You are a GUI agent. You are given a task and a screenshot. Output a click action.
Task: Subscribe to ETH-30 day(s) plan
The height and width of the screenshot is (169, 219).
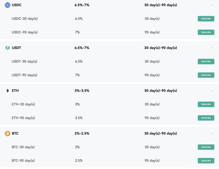point(206,104)
